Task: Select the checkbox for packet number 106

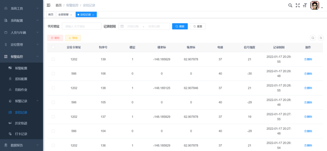Action: click(53, 74)
